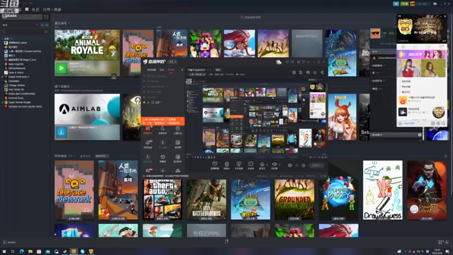The image size is (453, 255).
Task: Open DDrace Network cover in all games grid
Action: coord(74,190)
